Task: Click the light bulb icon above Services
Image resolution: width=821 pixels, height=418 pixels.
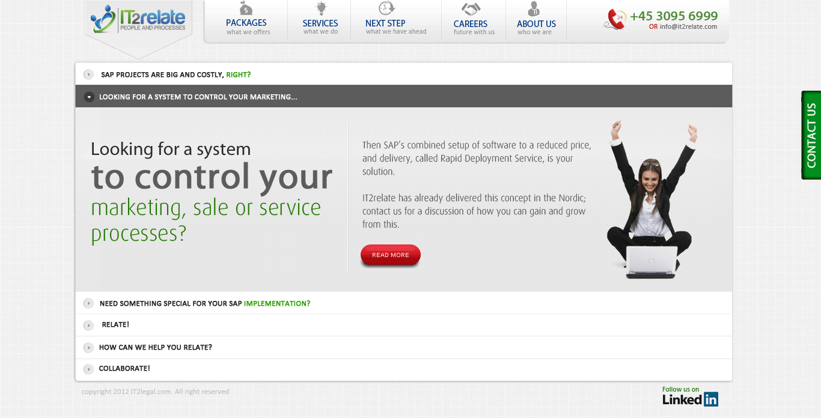Action: [x=321, y=8]
